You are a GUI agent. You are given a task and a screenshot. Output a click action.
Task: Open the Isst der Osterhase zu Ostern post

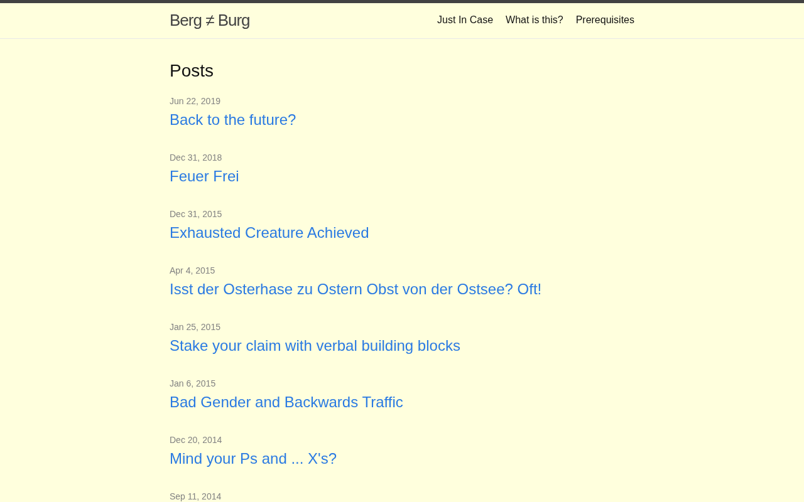click(356, 289)
